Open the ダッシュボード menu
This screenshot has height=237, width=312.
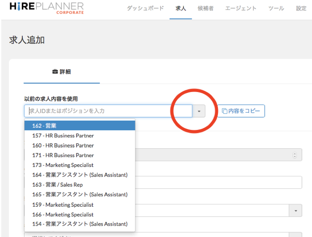pos(145,8)
